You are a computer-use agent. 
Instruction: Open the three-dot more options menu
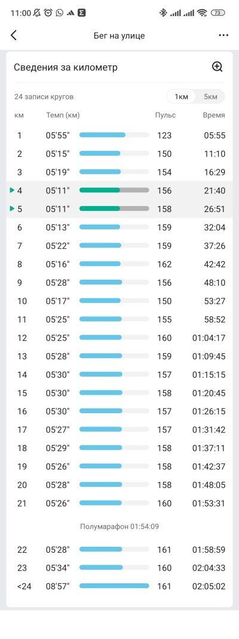223,35
